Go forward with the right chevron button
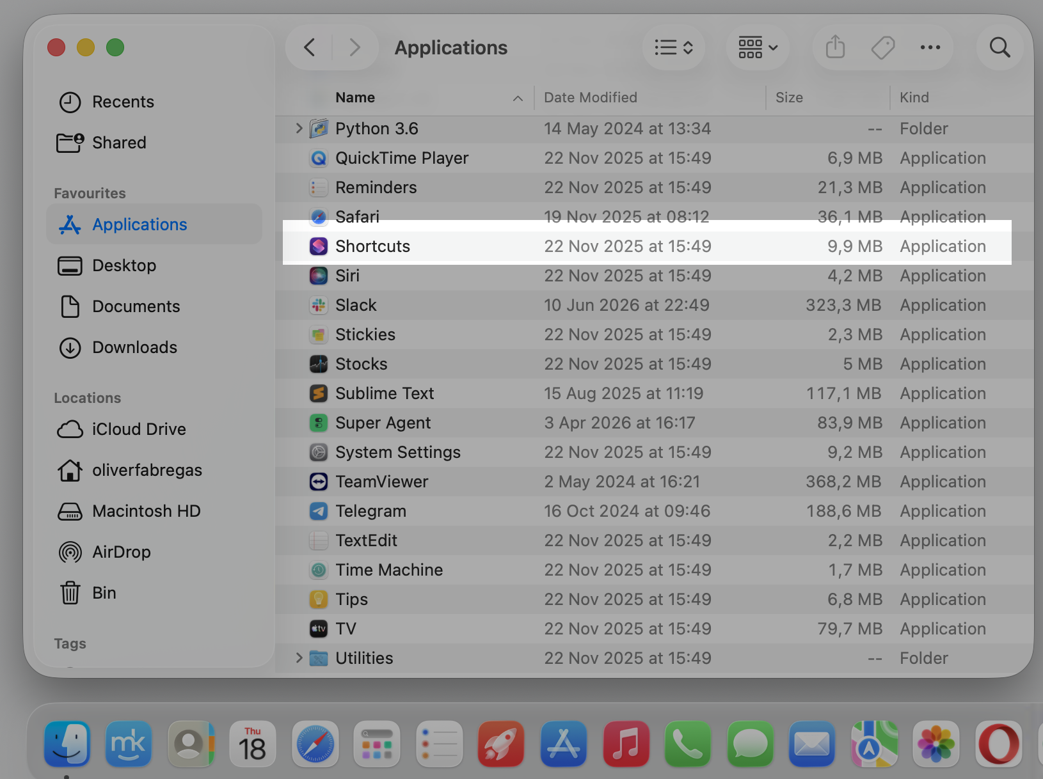Viewport: 1043px width, 779px height. click(x=354, y=47)
